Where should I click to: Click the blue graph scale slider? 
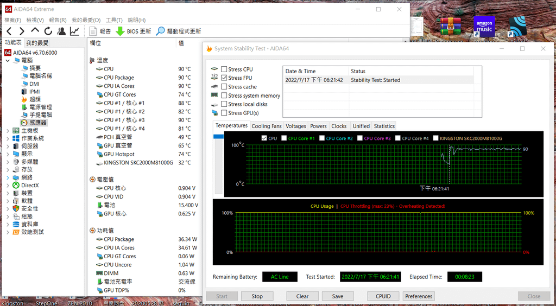[x=218, y=137]
